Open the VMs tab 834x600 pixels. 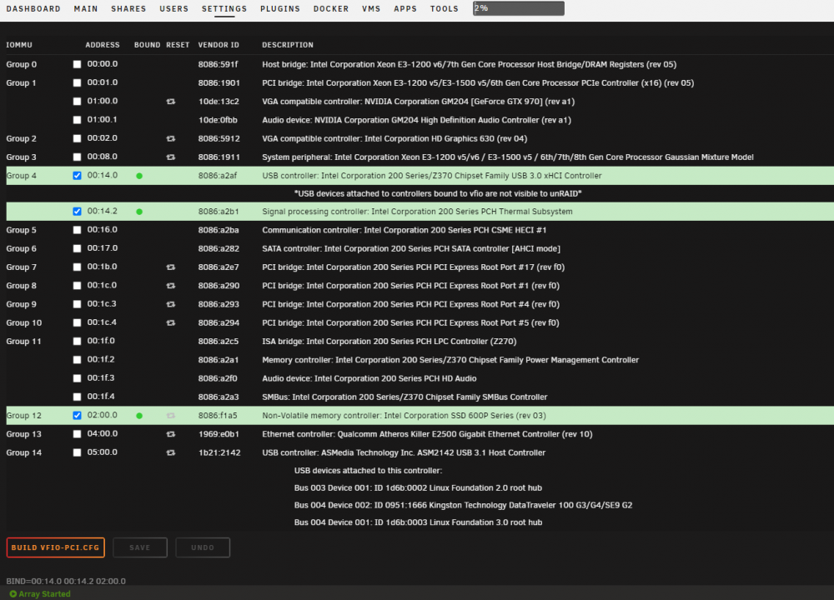371,9
